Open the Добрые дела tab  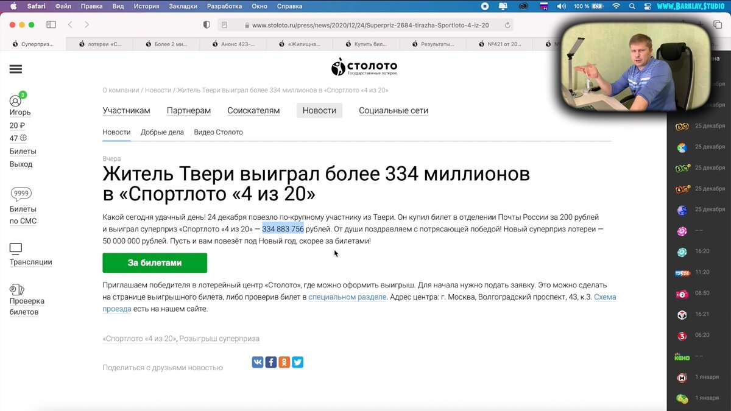pos(162,132)
